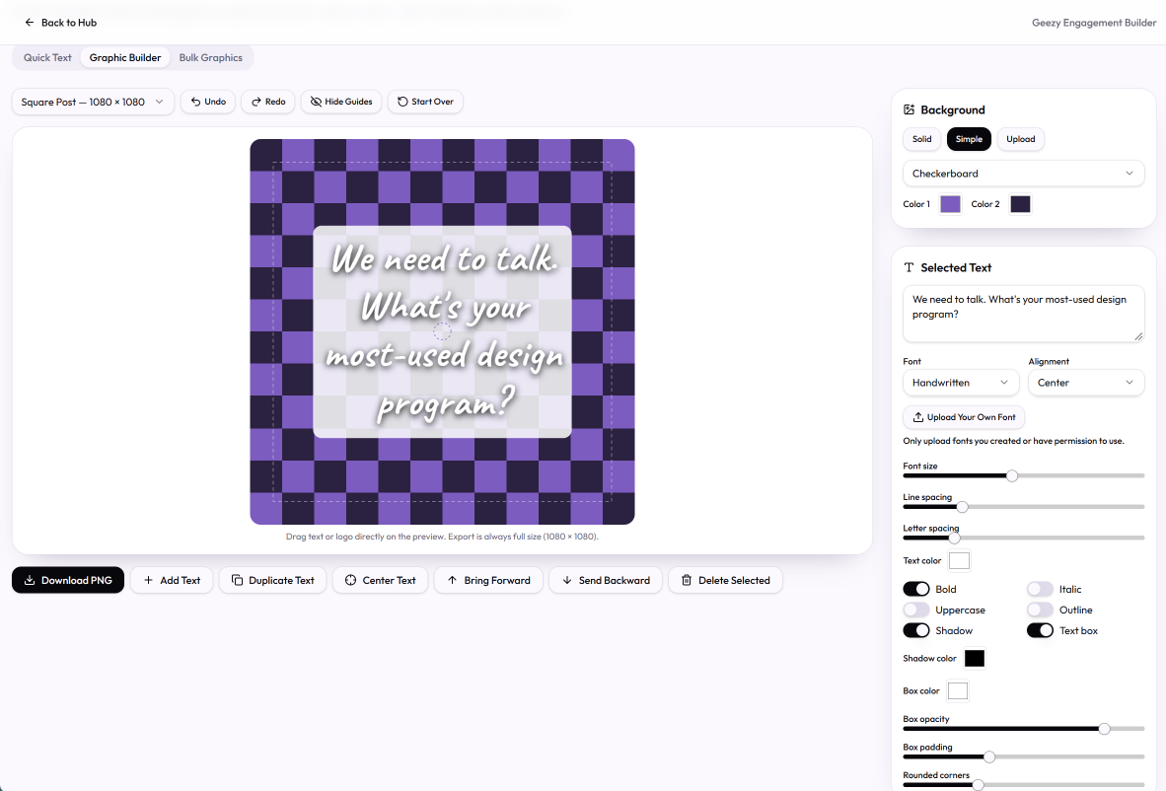
Task: Switch off the Text box toggle
Action: click(x=1041, y=630)
